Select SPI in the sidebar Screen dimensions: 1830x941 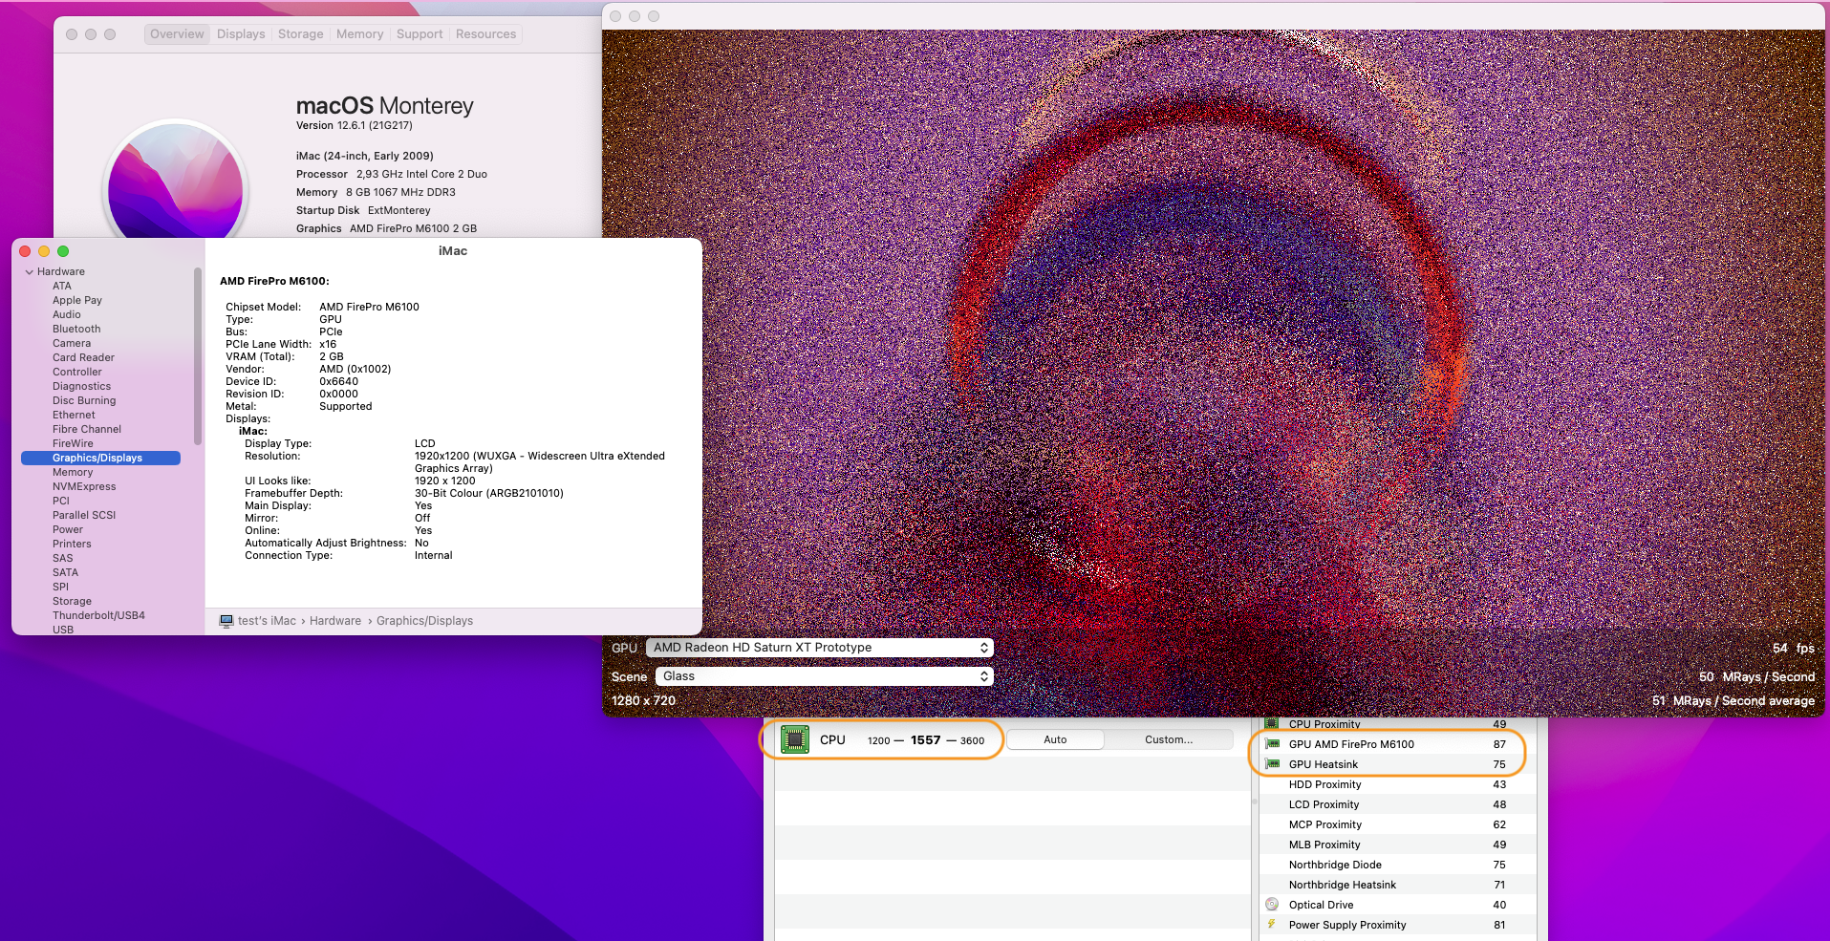tap(60, 588)
